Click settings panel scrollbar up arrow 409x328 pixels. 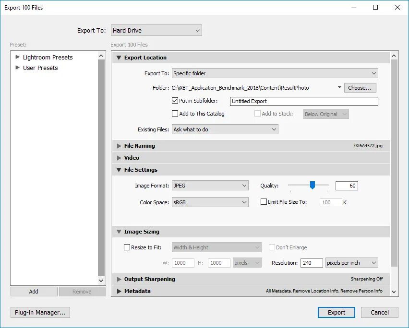coord(394,56)
